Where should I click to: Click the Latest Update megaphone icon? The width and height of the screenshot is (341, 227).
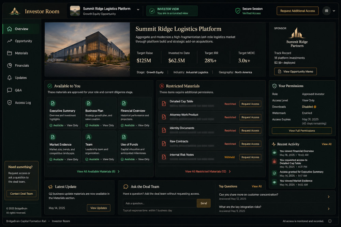(x=50, y=187)
